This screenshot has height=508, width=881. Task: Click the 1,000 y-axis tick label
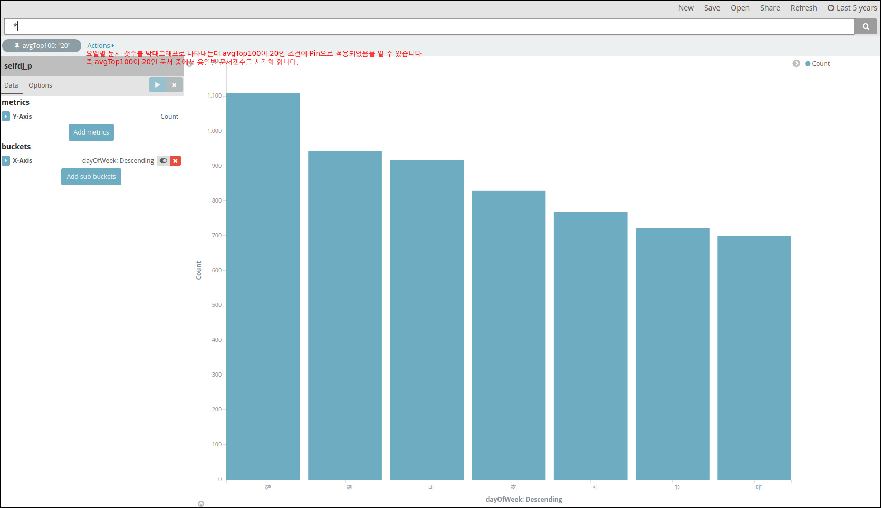click(x=215, y=131)
